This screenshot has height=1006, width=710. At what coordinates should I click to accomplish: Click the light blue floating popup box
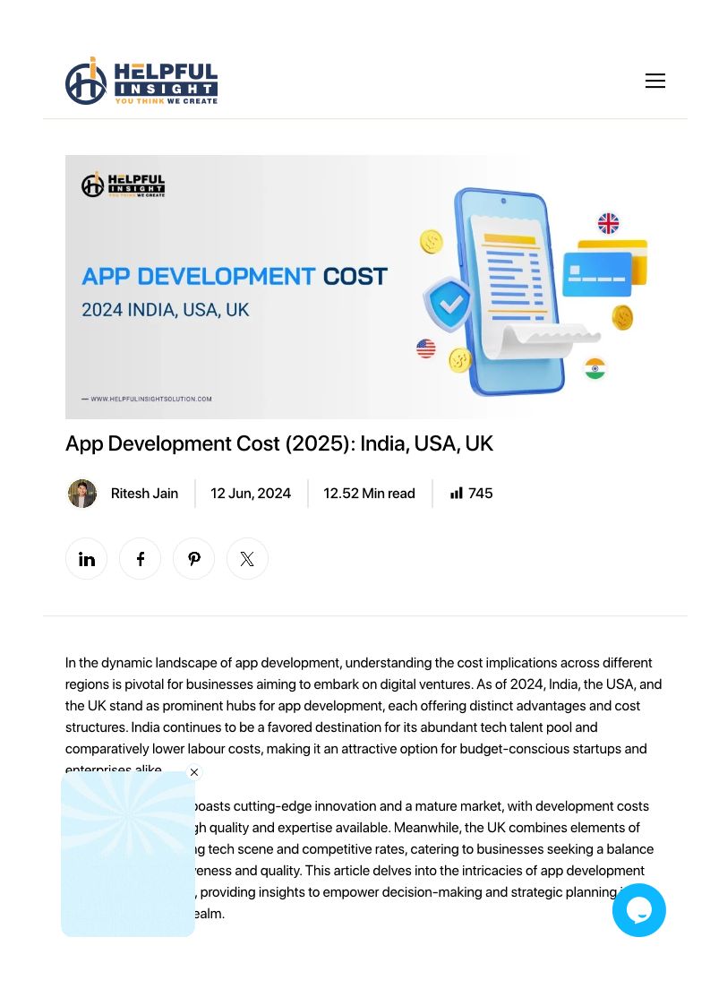128,855
